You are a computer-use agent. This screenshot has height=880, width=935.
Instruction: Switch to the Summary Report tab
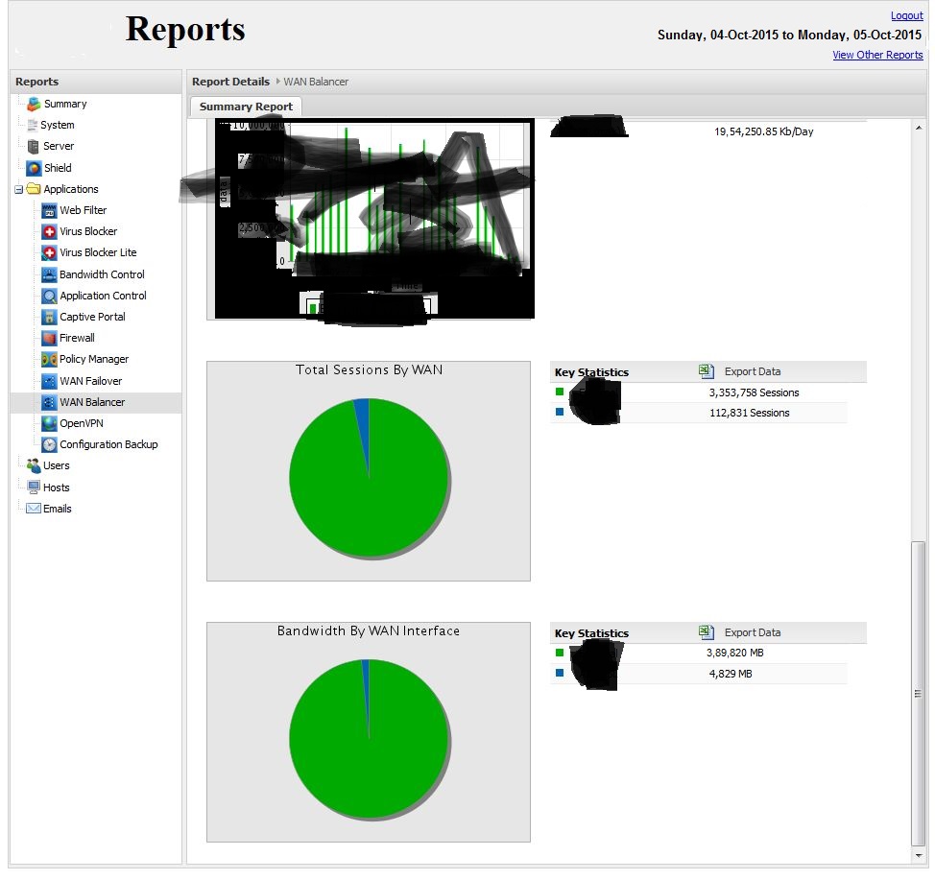pos(246,107)
